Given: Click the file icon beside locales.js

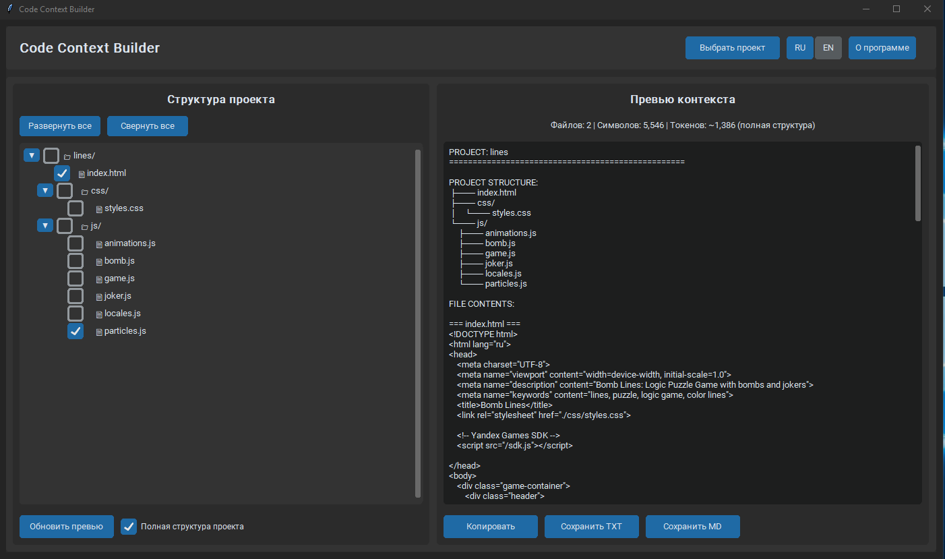Looking at the screenshot, I should coord(99,314).
